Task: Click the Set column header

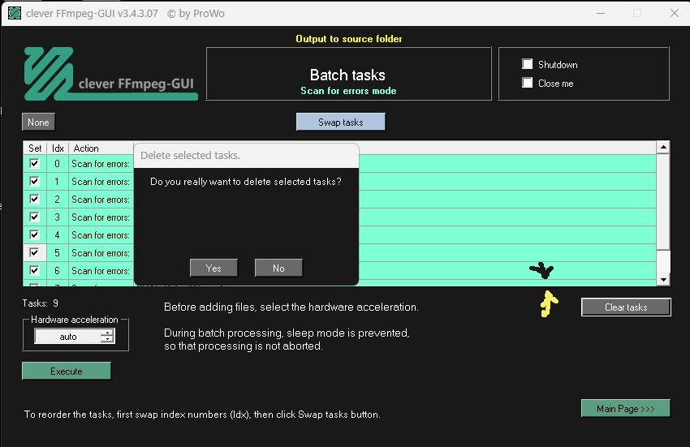Action: pos(35,148)
